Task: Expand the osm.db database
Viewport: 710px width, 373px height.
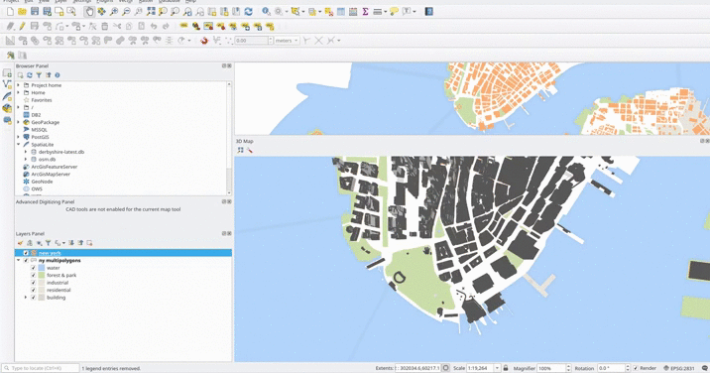Action: pos(26,159)
